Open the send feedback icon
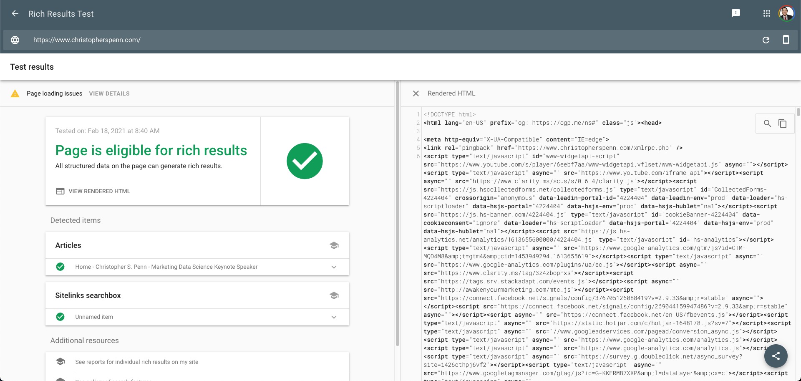Image resolution: width=801 pixels, height=381 pixels. (x=736, y=13)
